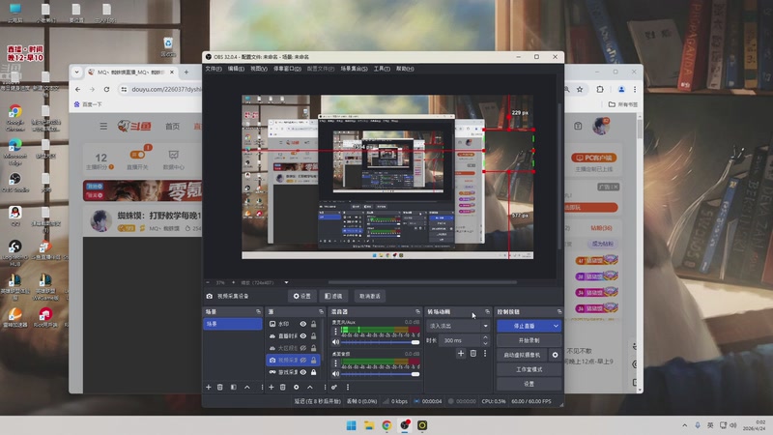The width and height of the screenshot is (773, 435).
Task: Open advanced audio properties link icon in mixer
Action: pos(334,388)
